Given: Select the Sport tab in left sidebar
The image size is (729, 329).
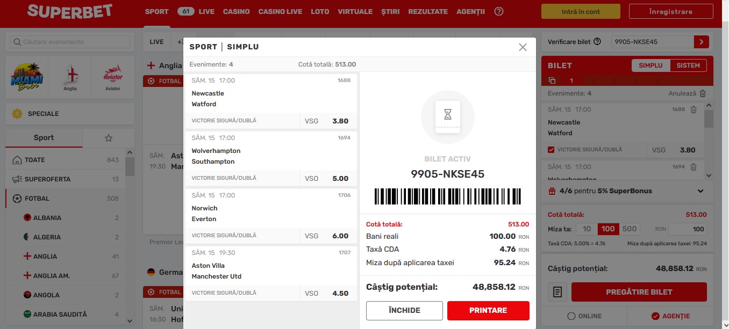Looking at the screenshot, I should (x=44, y=138).
